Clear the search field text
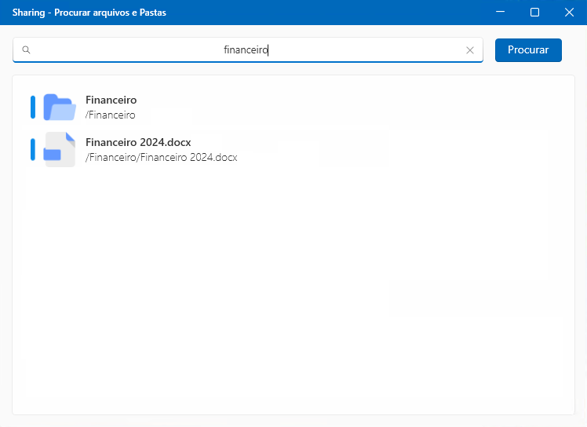Image resolution: width=587 pixels, height=427 pixels. [470, 50]
